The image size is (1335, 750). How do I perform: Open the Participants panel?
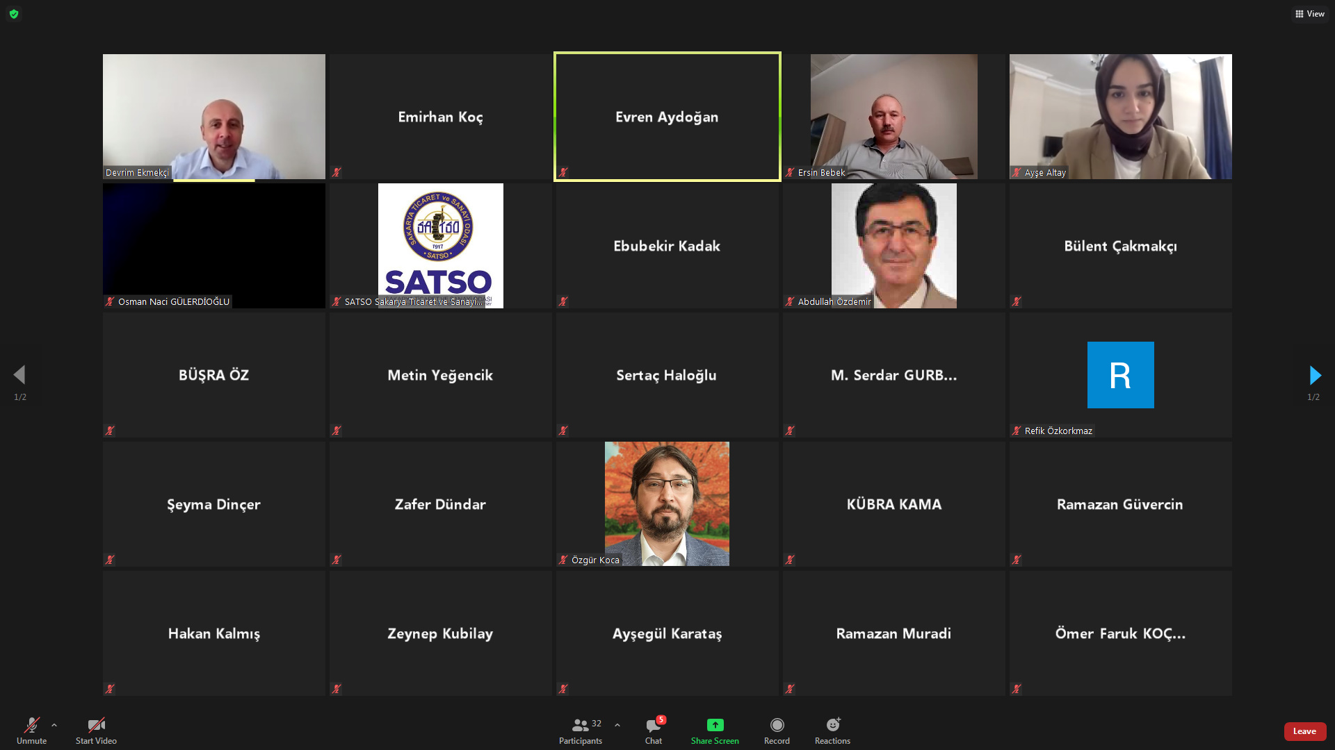tap(580, 731)
